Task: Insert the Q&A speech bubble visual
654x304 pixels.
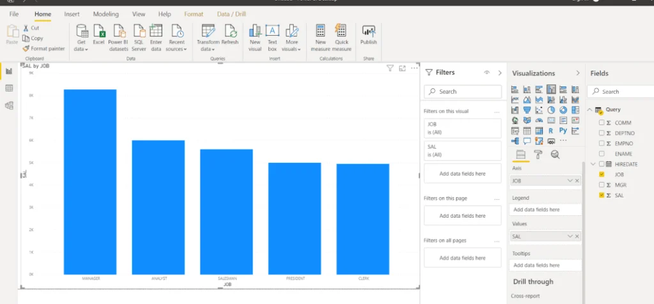Action: point(527,141)
